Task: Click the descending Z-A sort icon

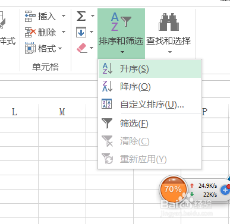Action: [x=108, y=86]
